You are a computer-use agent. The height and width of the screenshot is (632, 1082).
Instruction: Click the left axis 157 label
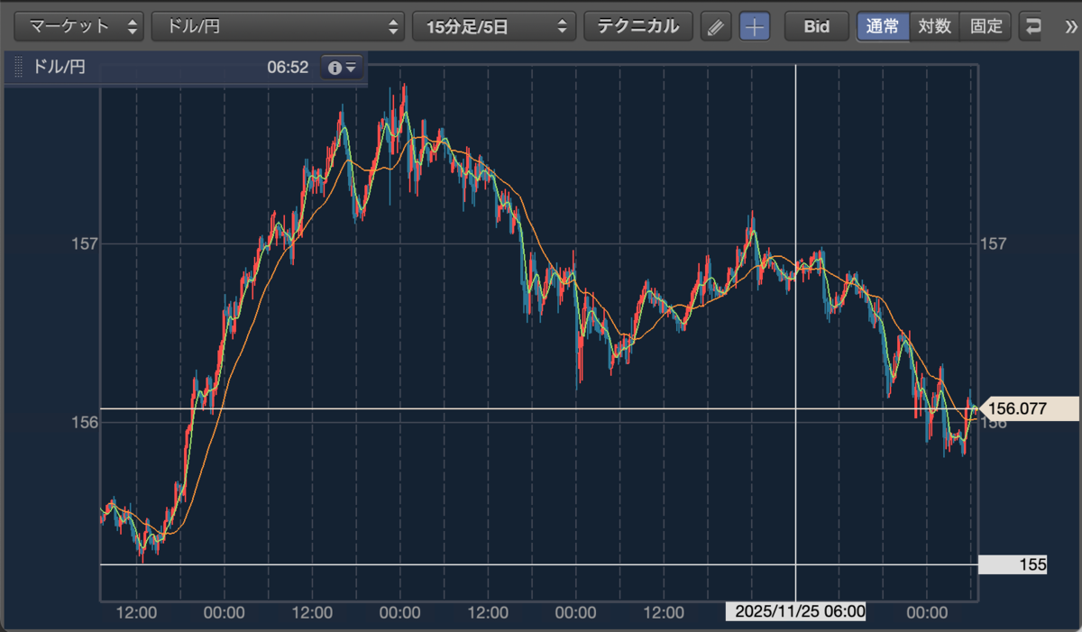click(83, 243)
